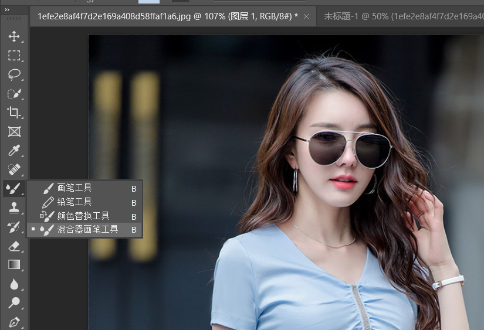Select the Dodge tool

coord(14,303)
